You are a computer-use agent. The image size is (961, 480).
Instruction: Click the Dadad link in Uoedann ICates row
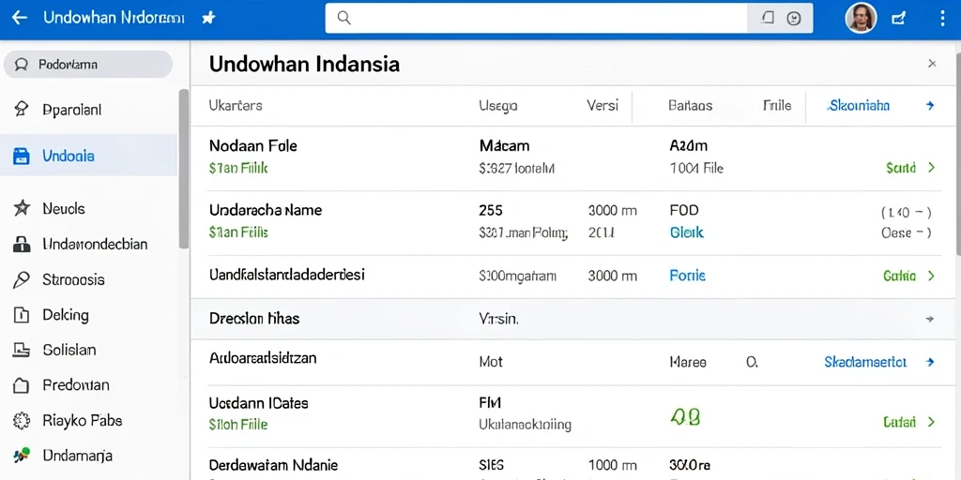click(x=899, y=422)
